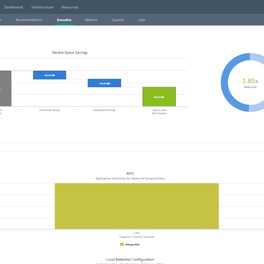Viewport: 264px width, 264px height.
Task: Click RPO subtitle 'Applications Derived by the Volume Performance Policy'
Action: [130, 178]
